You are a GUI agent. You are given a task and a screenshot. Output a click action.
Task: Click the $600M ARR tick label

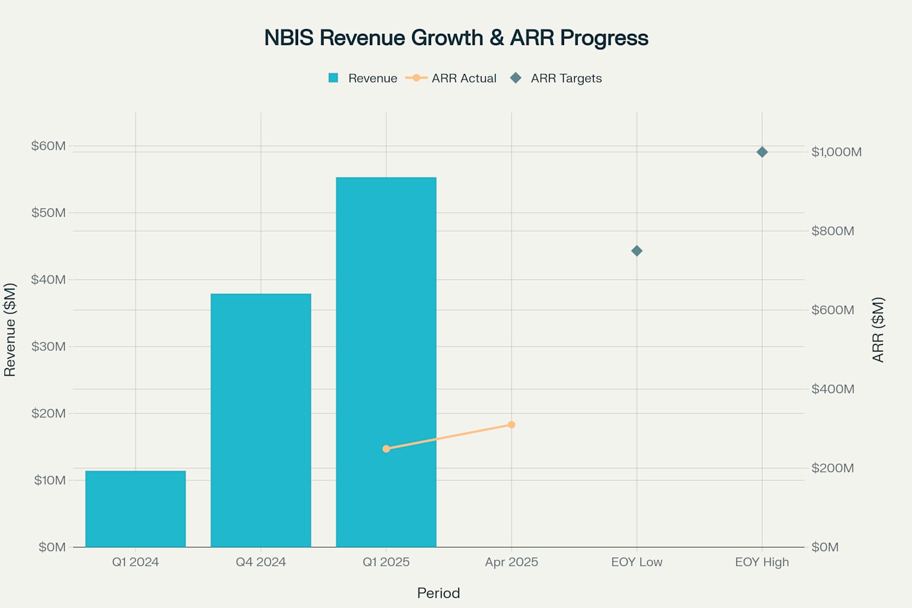[833, 310]
